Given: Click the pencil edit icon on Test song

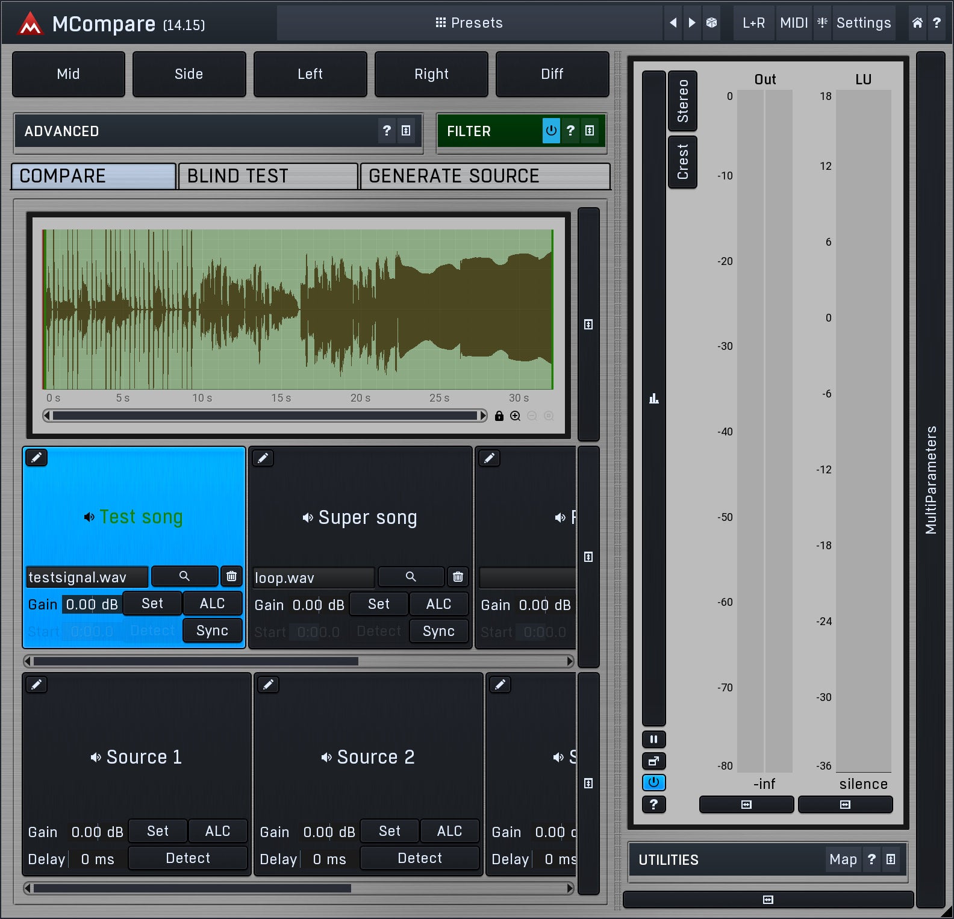Looking at the screenshot, I should (x=37, y=458).
